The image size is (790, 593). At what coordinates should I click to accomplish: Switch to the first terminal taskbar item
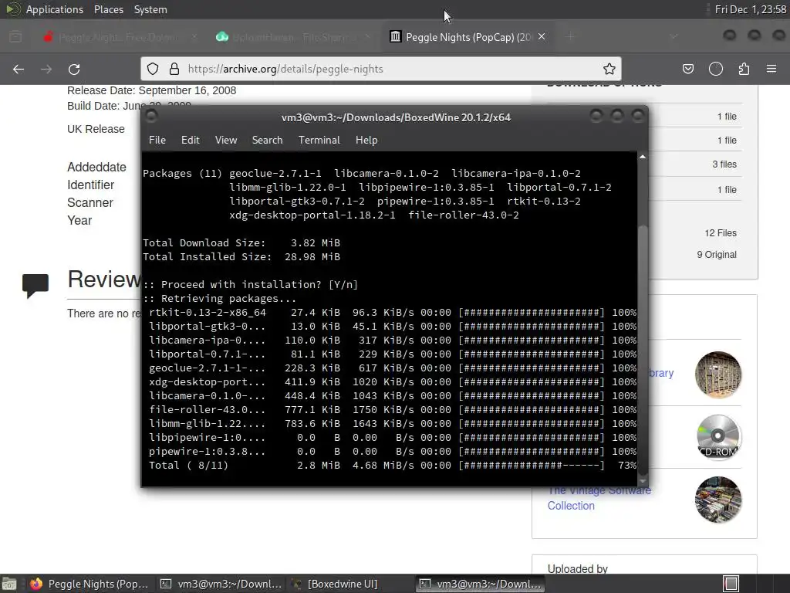(220, 584)
